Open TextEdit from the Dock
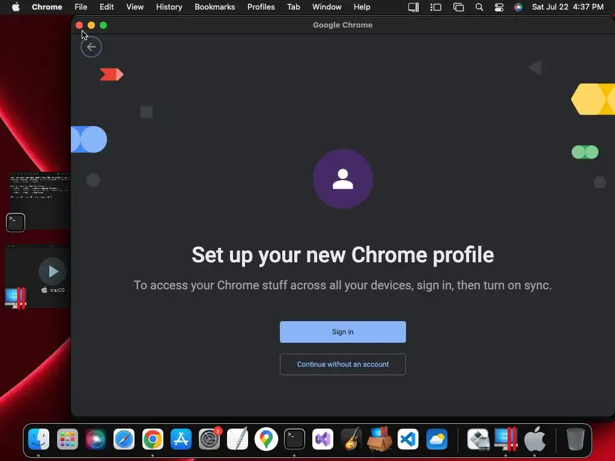Viewport: 615px width, 461px height. click(238, 438)
